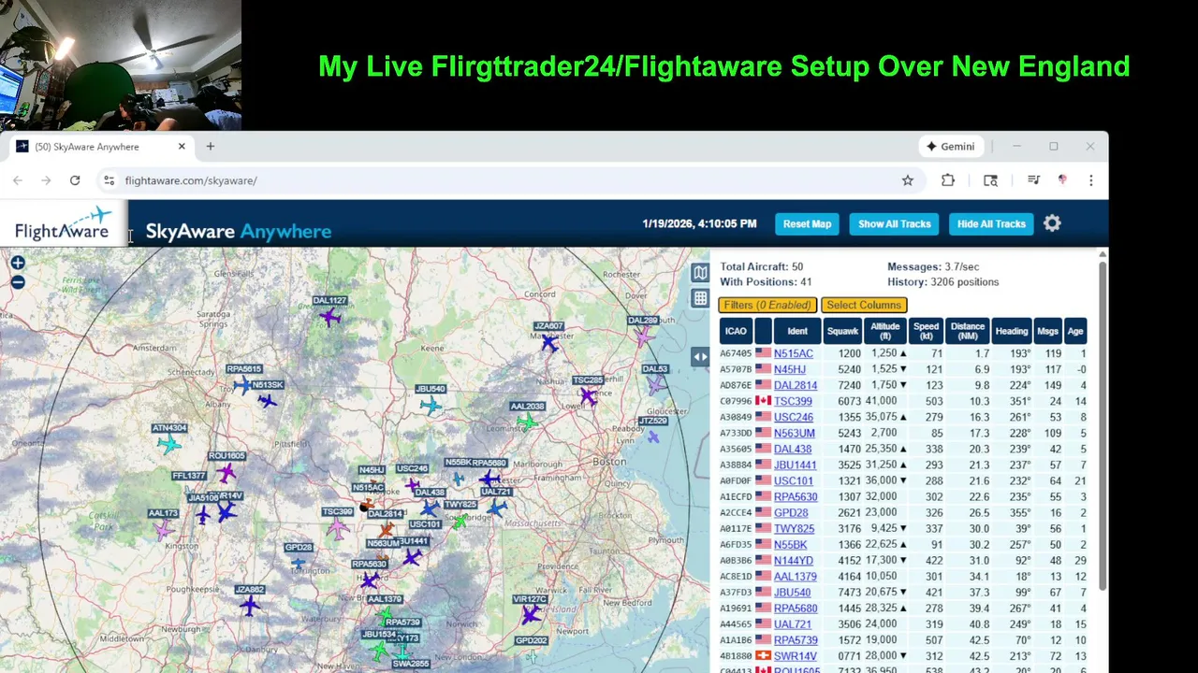This screenshot has width=1198, height=673.
Task: Sort the table by ICAO column
Action: (736, 331)
